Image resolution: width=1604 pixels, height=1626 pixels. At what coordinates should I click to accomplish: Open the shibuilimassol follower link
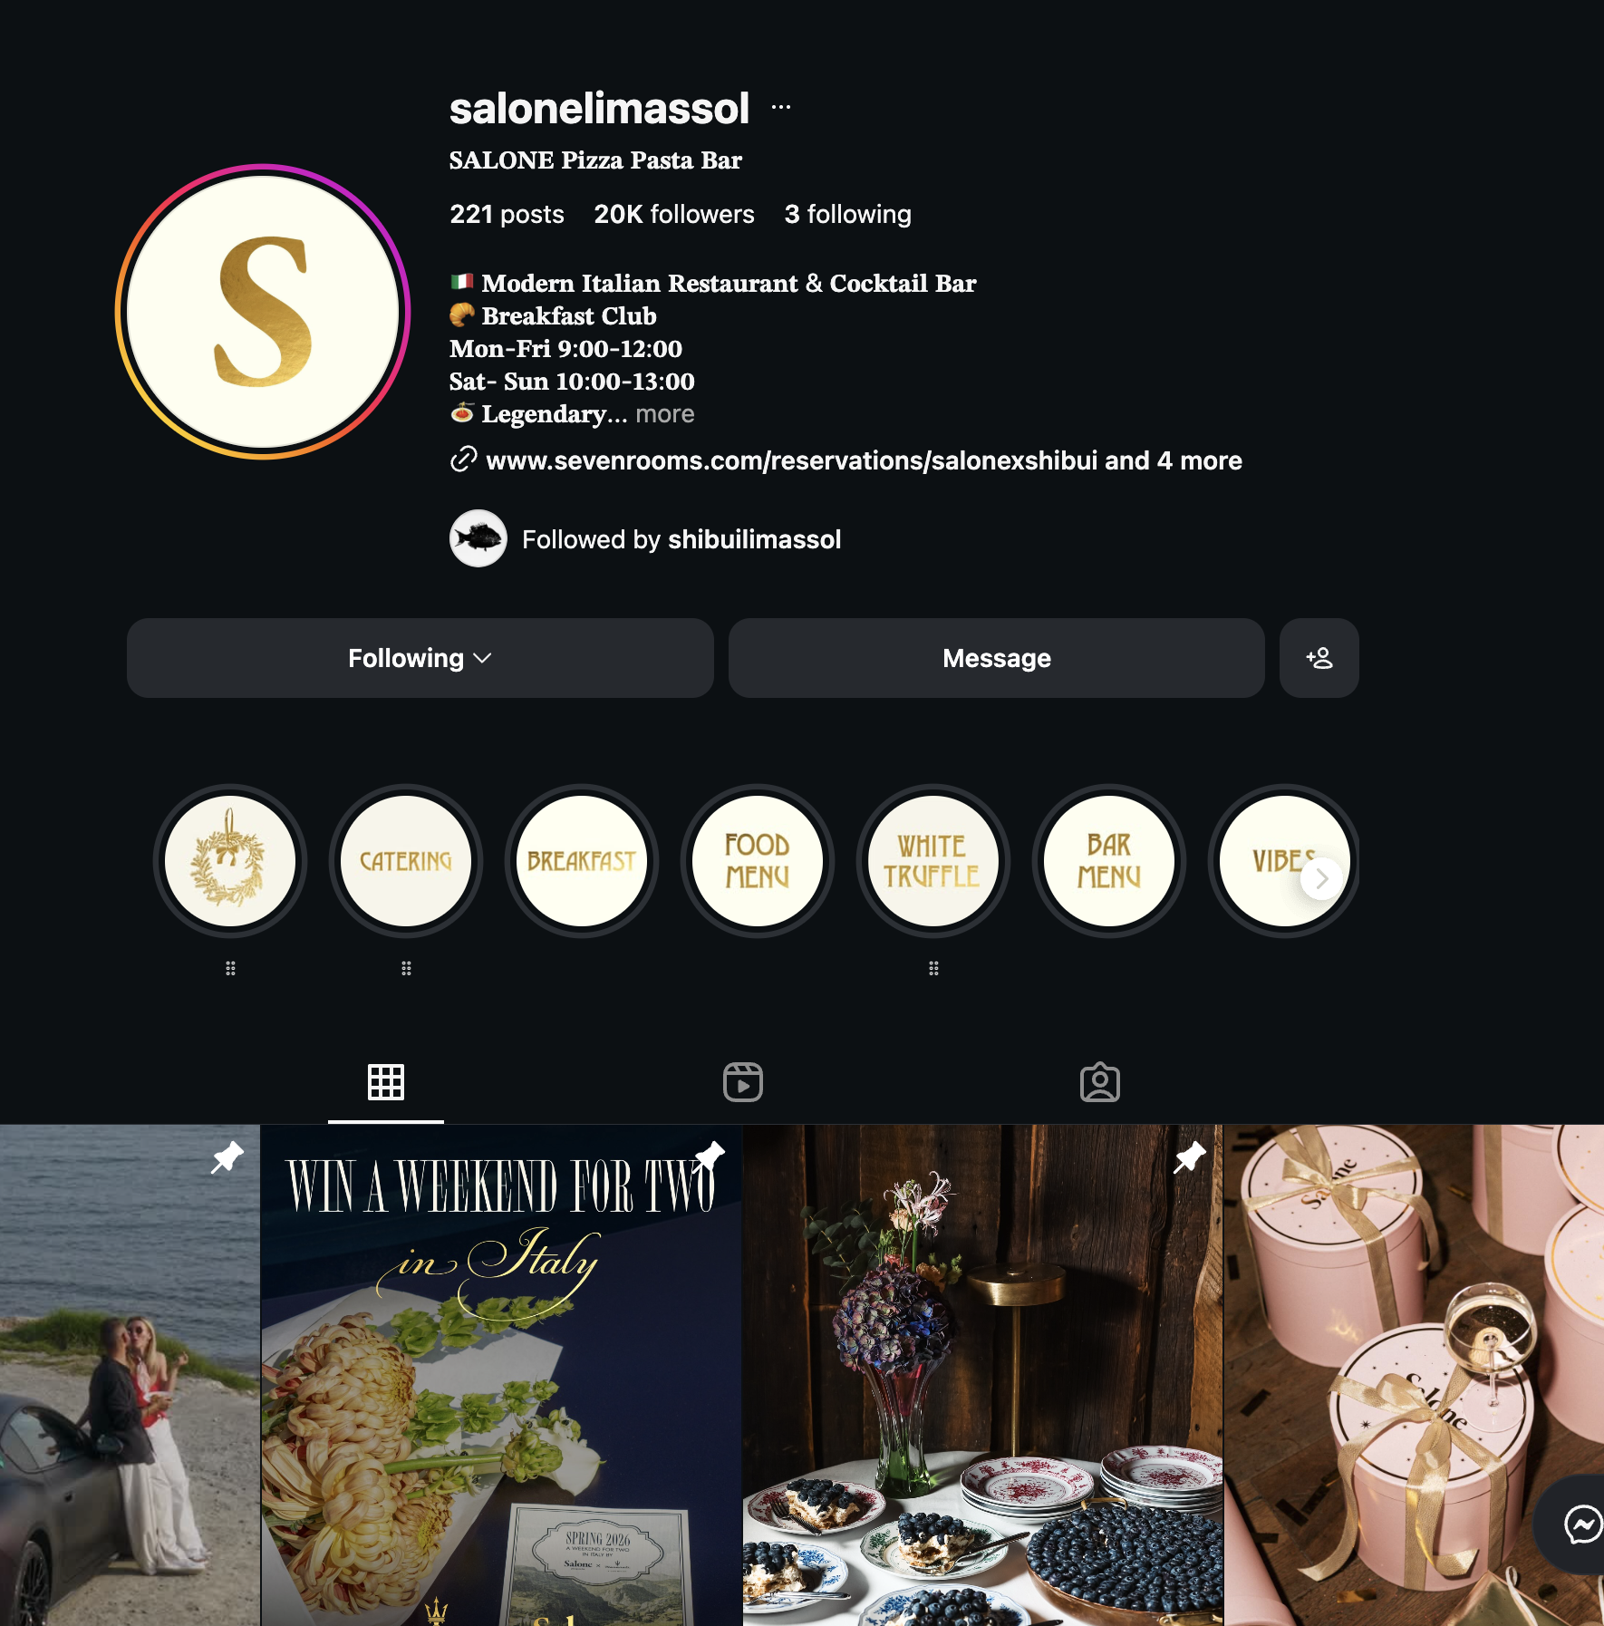click(755, 540)
